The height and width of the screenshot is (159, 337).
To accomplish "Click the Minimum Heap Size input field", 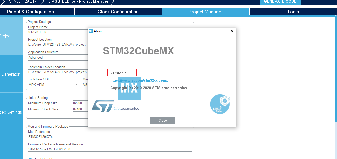I will click(x=80, y=103).
